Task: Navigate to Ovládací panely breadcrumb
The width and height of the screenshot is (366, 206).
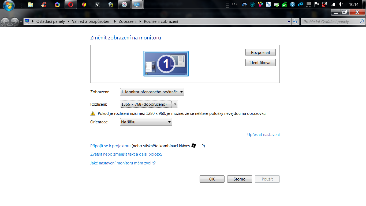Action: (x=51, y=21)
